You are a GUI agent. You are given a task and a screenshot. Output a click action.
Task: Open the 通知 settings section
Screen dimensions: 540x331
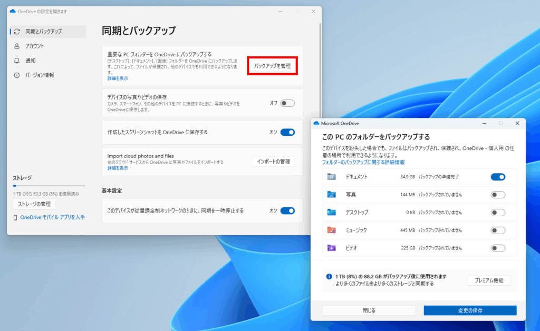coord(31,61)
